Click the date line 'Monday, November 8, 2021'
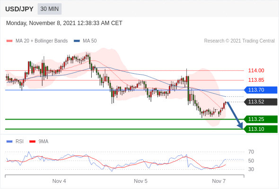This screenshot has height=189, width=279. coord(64,23)
